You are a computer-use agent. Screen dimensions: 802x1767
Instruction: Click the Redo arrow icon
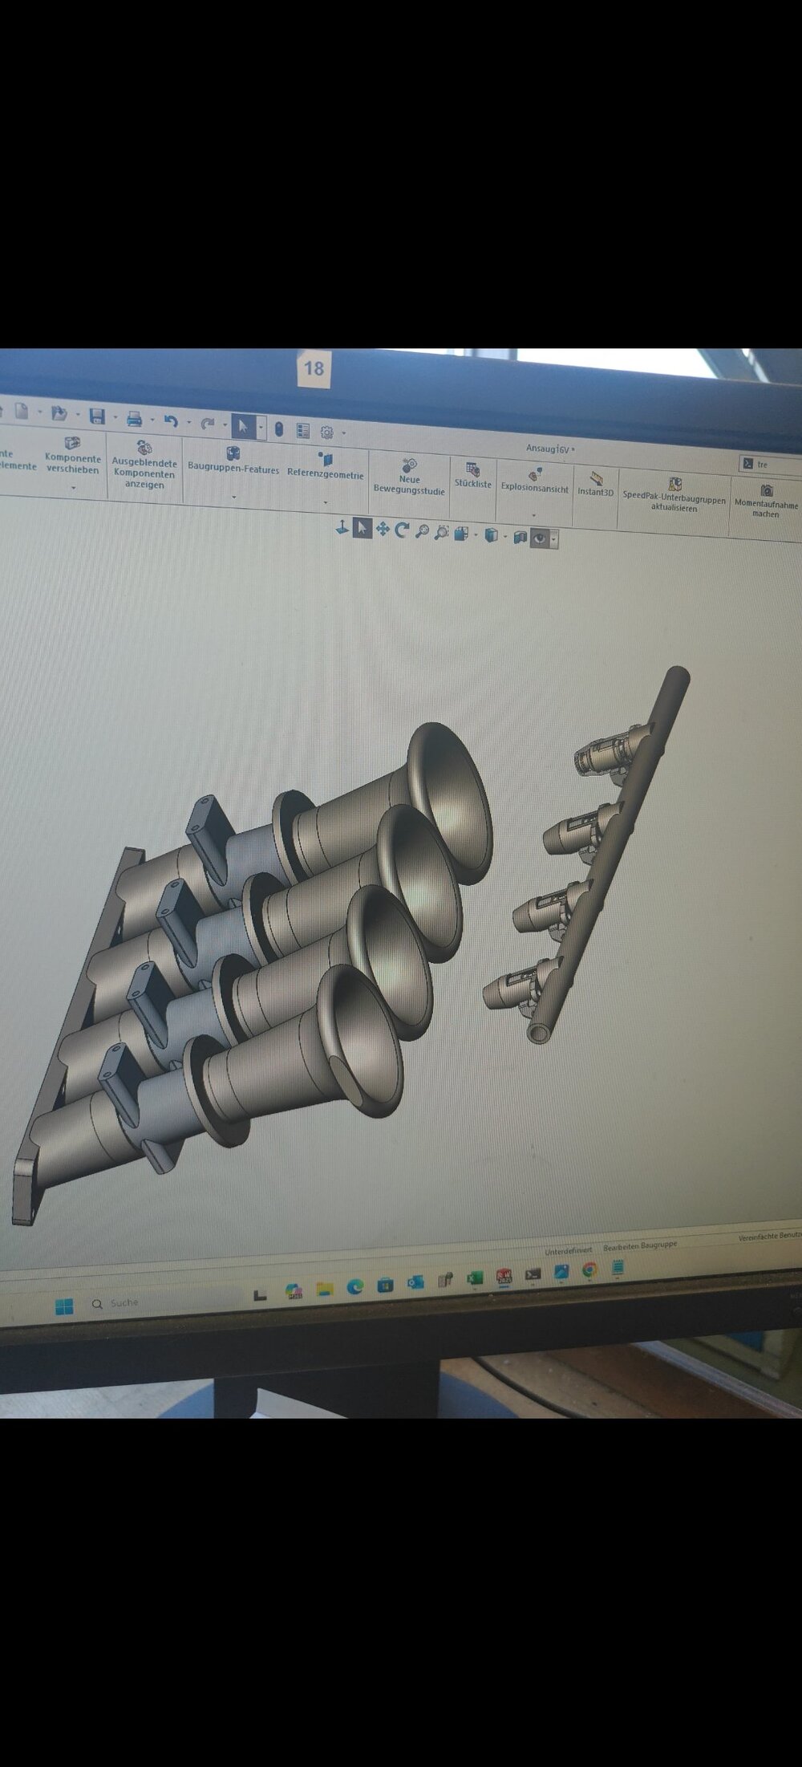point(207,423)
